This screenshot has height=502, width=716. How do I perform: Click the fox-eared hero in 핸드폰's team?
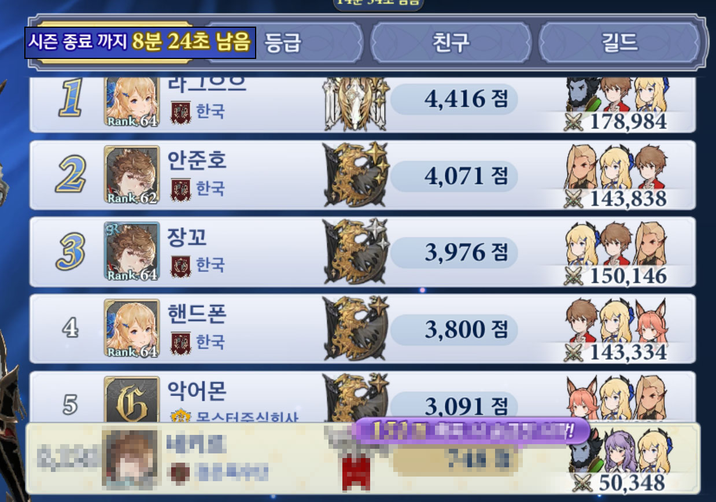click(650, 321)
